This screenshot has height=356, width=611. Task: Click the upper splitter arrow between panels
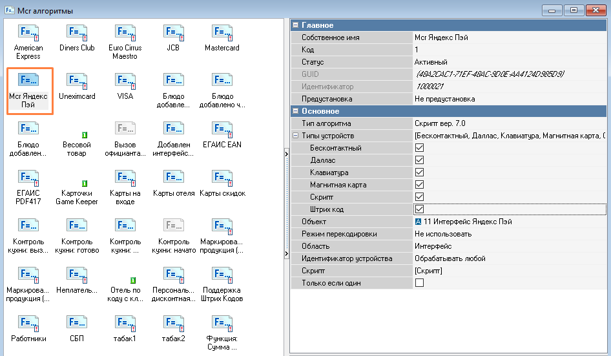coord(286,154)
